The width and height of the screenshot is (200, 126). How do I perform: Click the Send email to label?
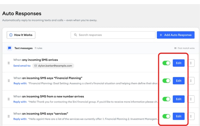(22, 66)
